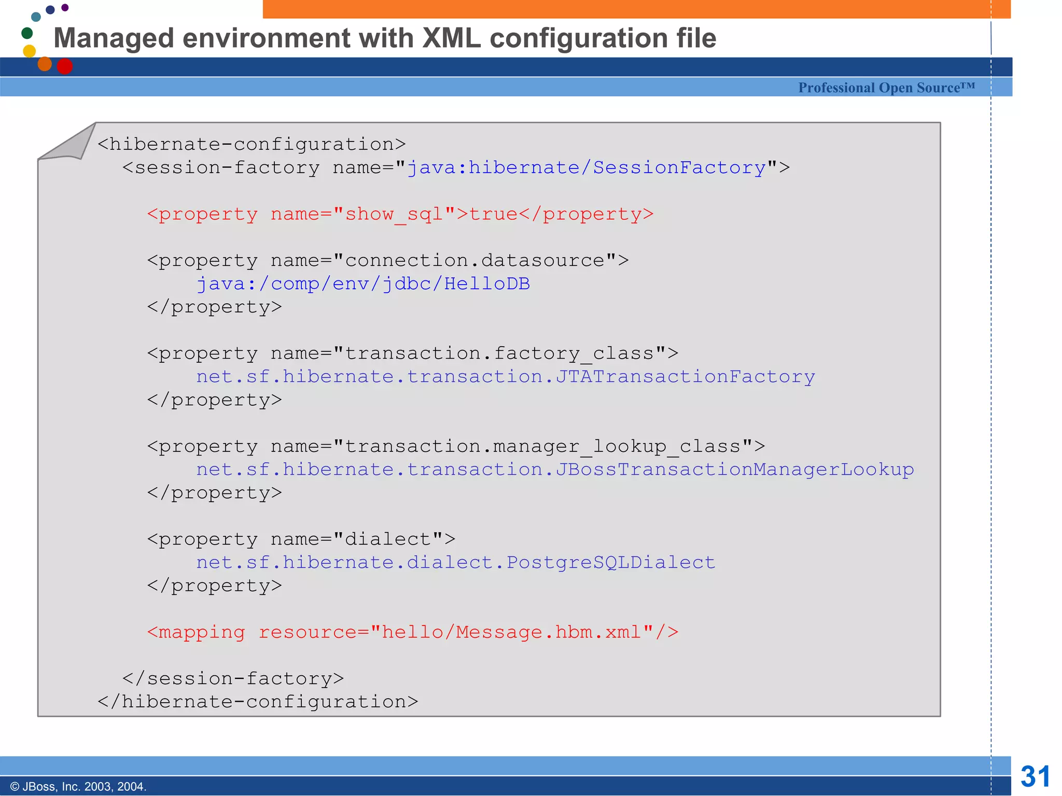Click the java:/comp/env/jdbc/HelloDB value

(x=363, y=283)
